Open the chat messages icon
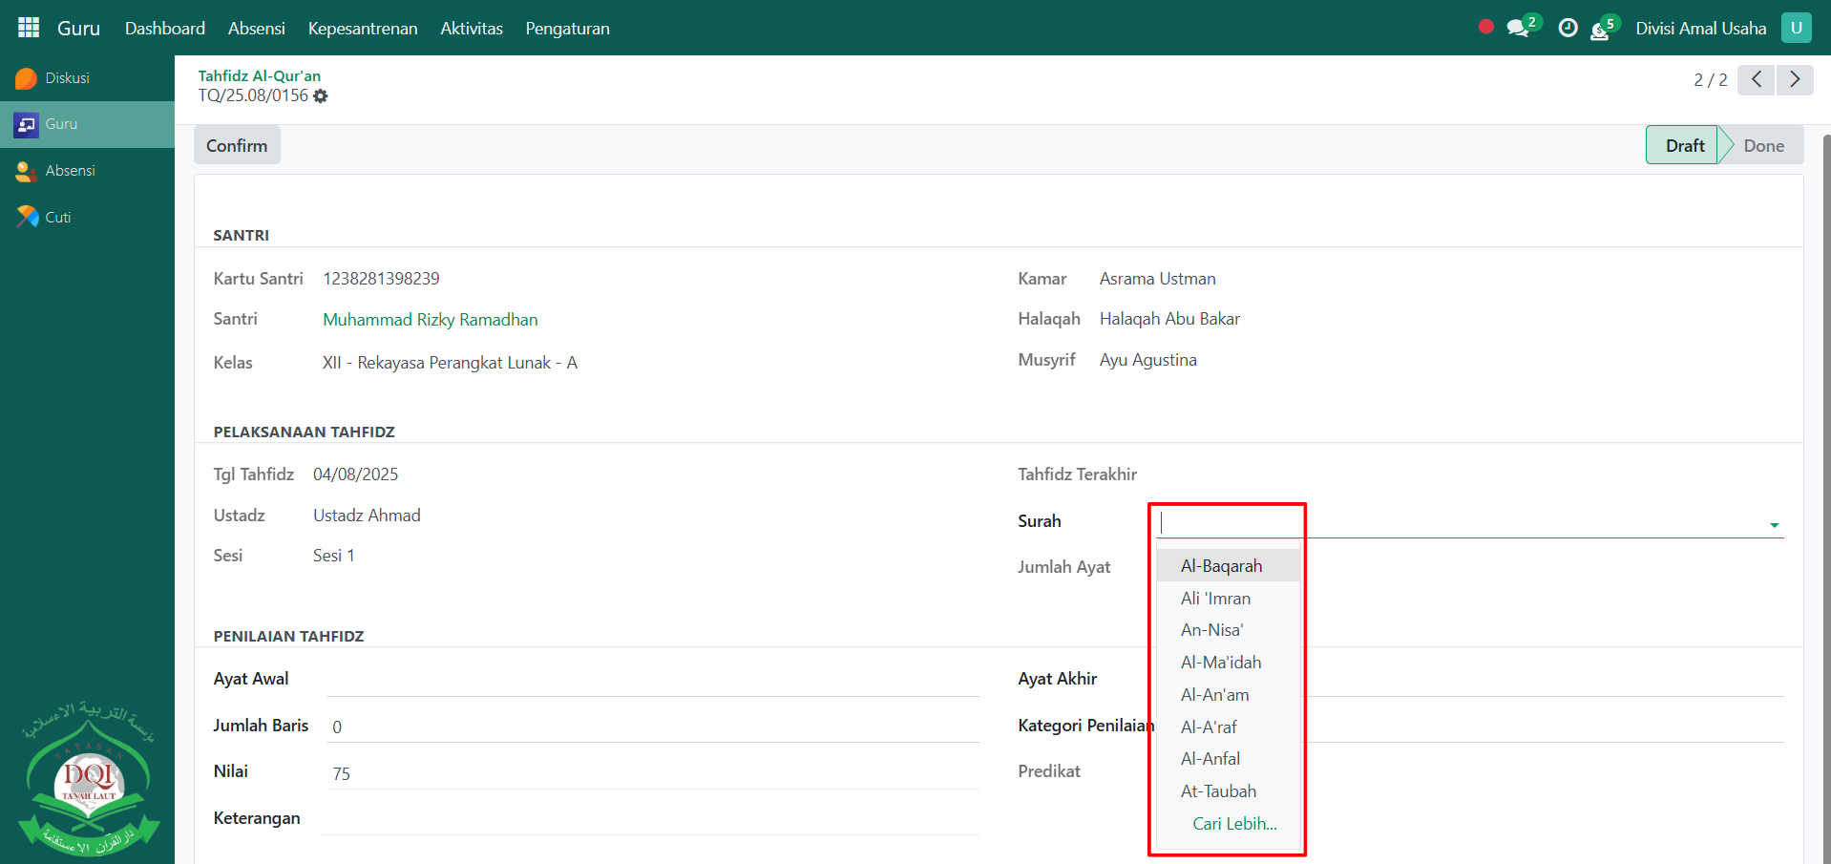This screenshot has height=864, width=1831. click(1517, 29)
